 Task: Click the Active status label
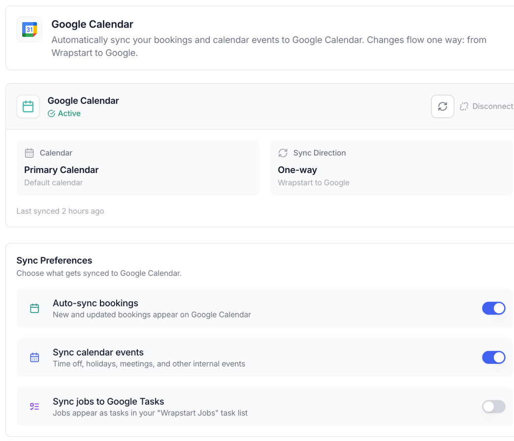point(69,114)
